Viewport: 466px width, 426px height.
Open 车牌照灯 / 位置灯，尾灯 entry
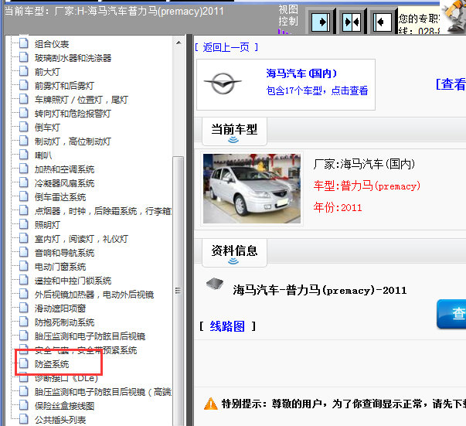pos(81,100)
